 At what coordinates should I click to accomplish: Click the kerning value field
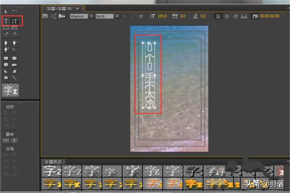click(183, 16)
